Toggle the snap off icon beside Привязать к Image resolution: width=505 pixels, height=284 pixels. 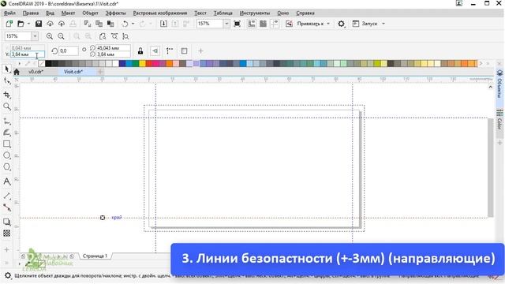[290, 24]
